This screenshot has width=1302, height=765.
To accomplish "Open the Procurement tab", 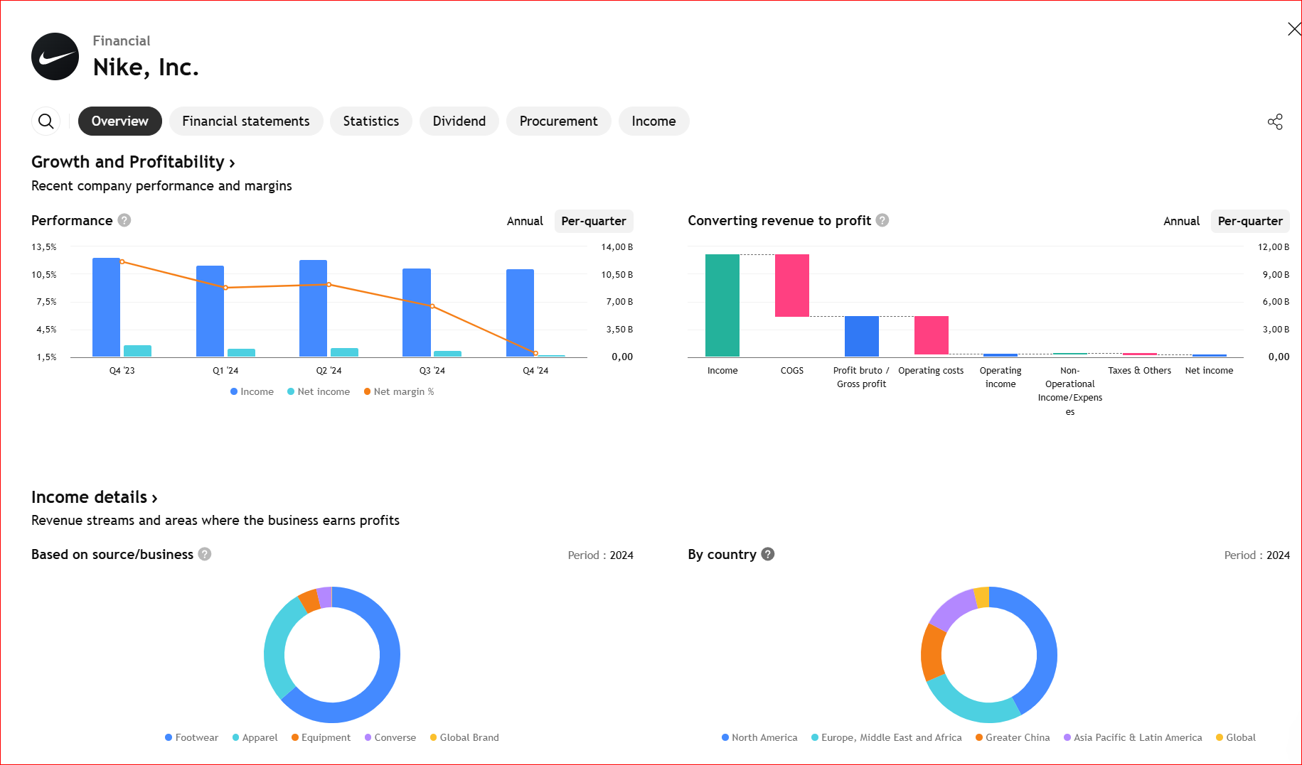I will [558, 121].
